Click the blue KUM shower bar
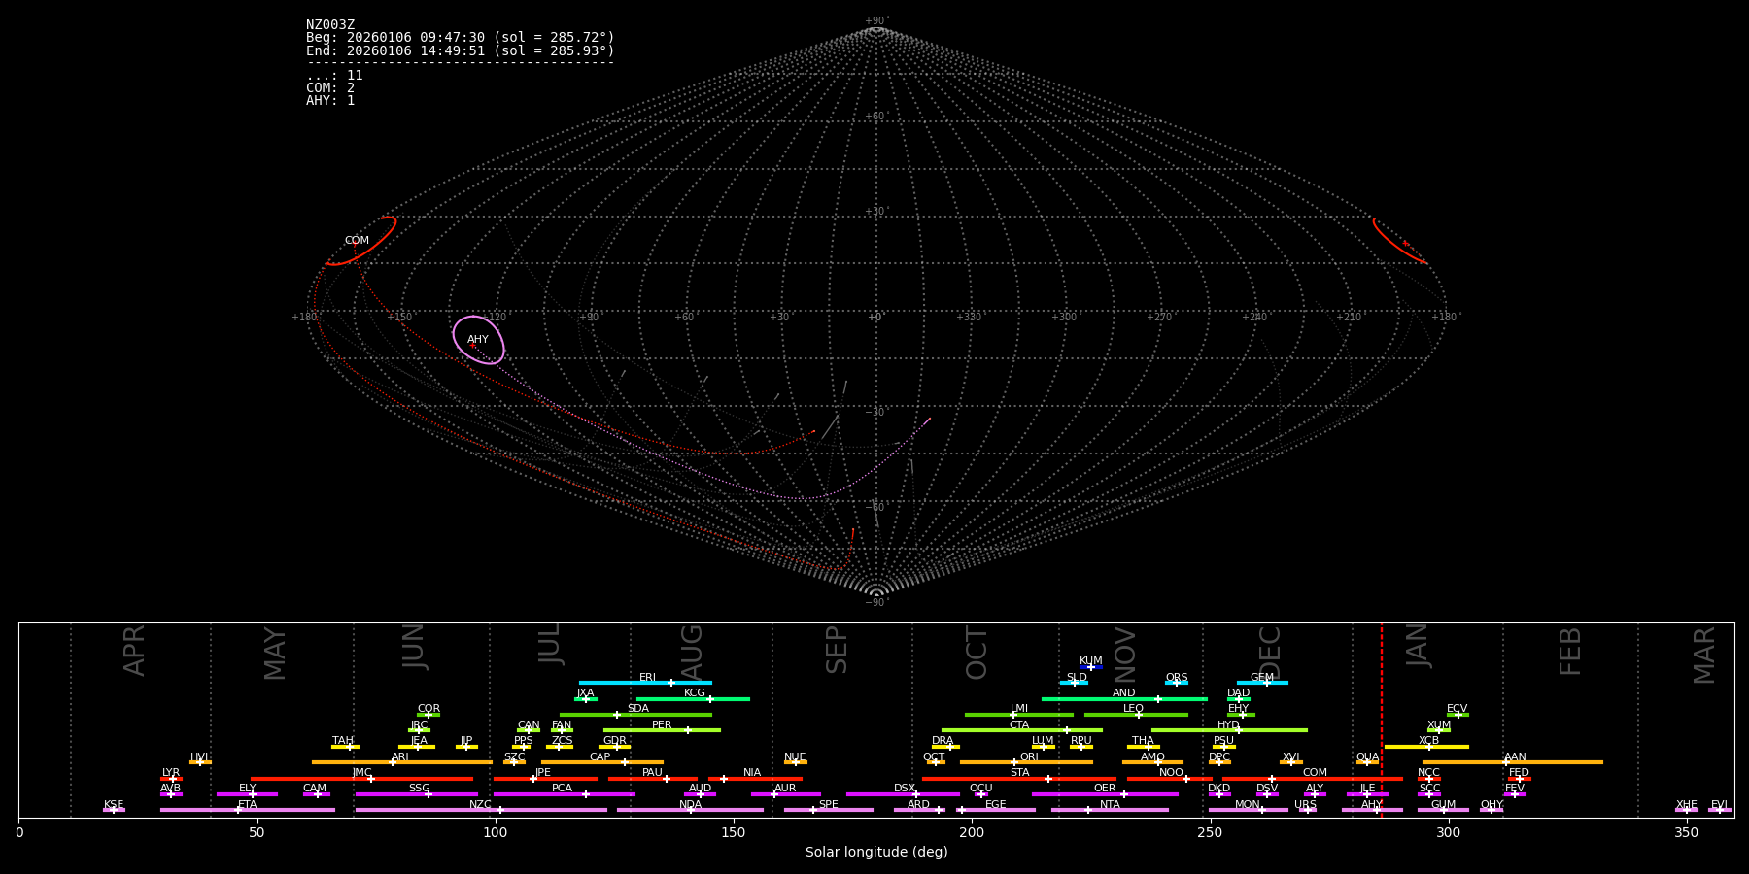 click(x=1091, y=667)
